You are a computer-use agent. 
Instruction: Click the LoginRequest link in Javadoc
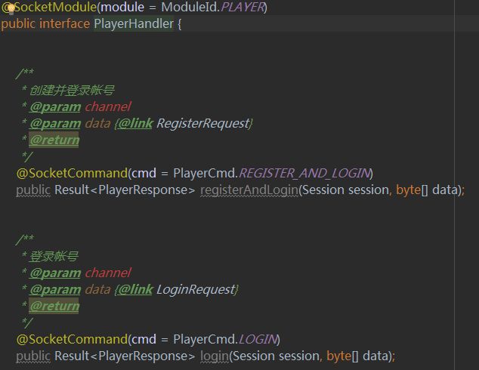coord(196,290)
